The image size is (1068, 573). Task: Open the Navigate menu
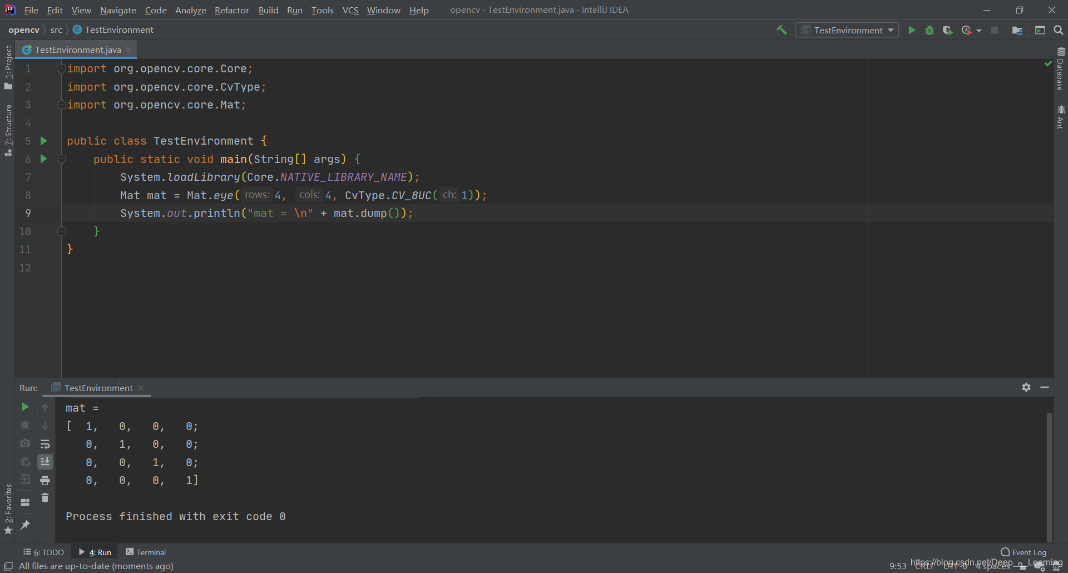click(x=118, y=10)
